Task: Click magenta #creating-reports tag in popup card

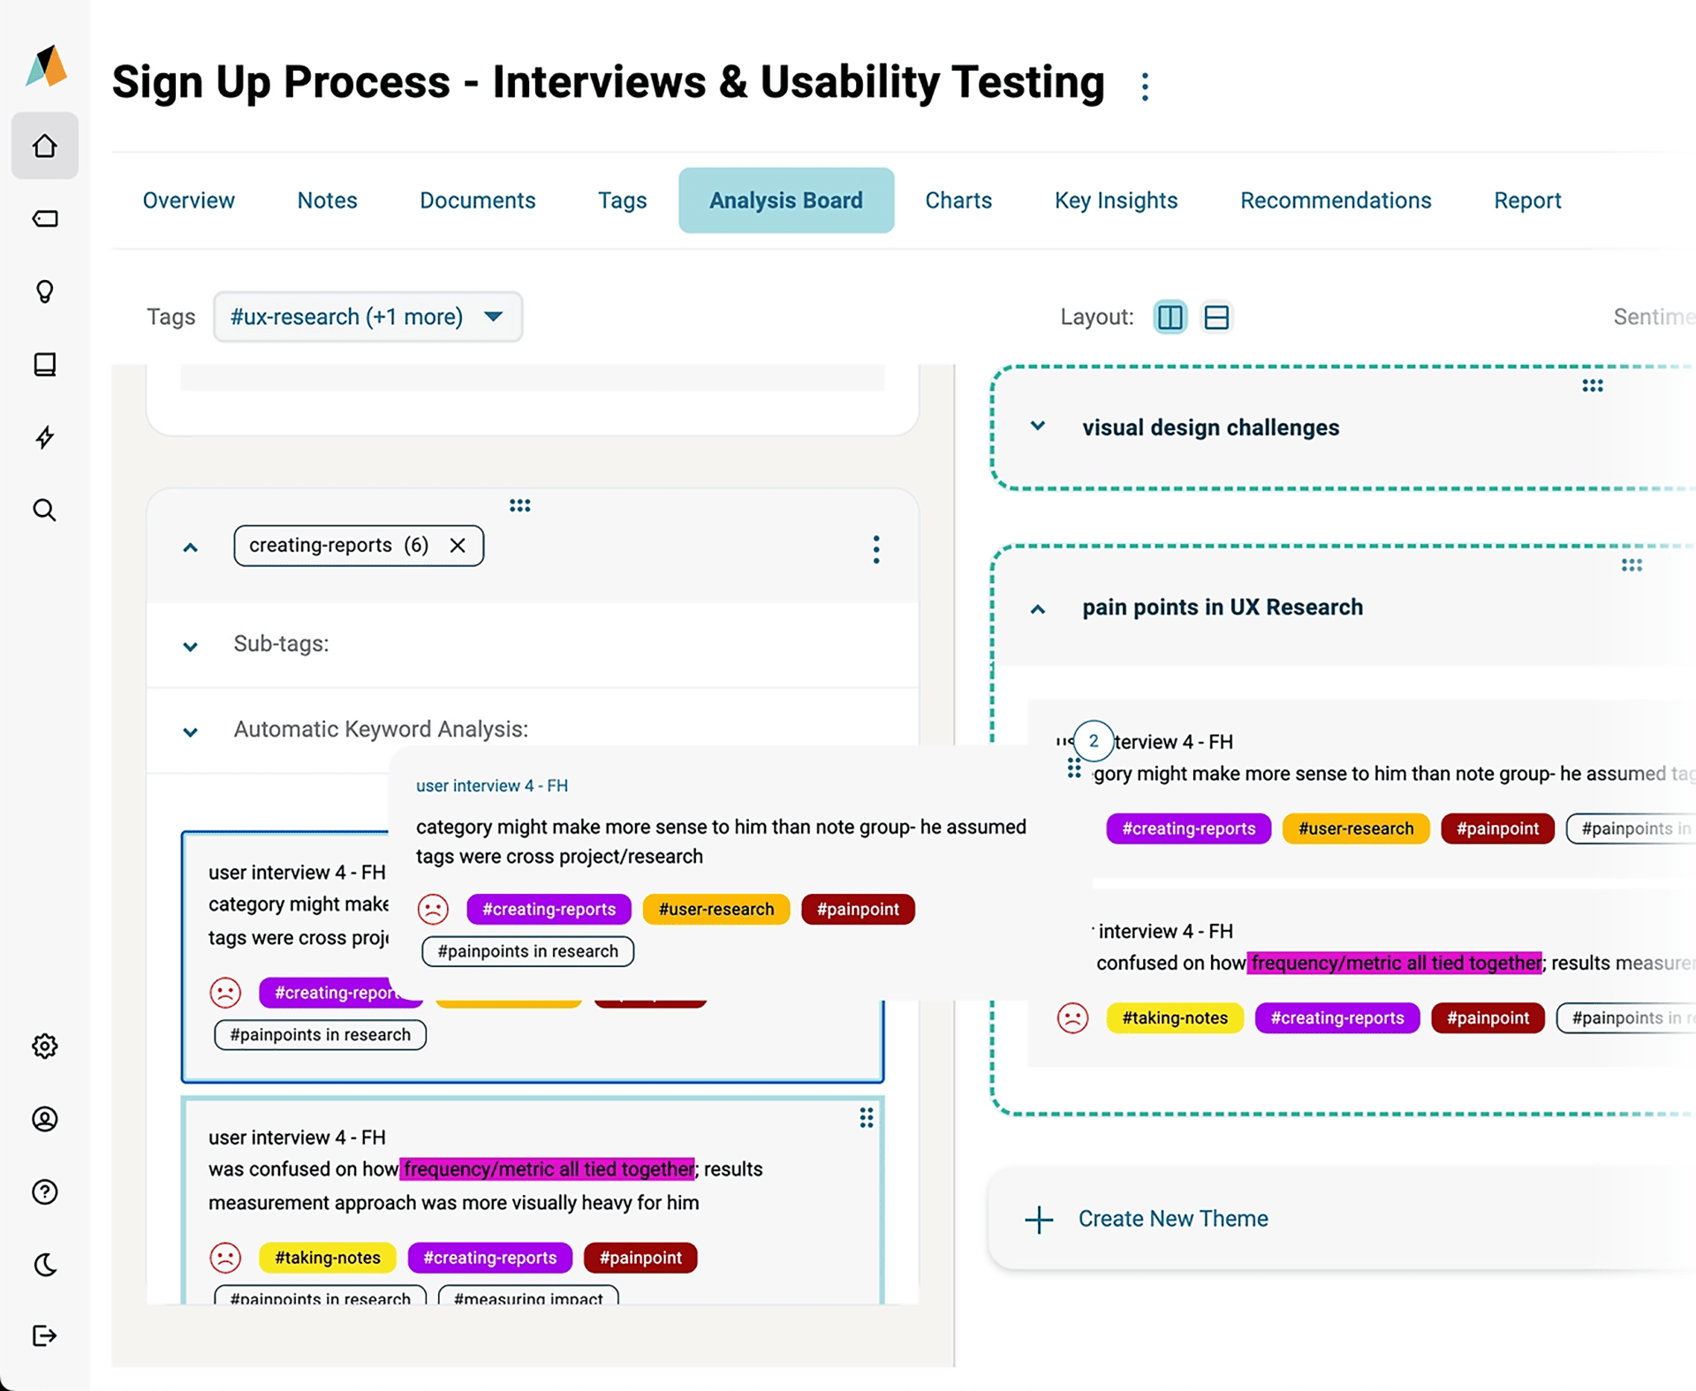Action: coord(549,909)
